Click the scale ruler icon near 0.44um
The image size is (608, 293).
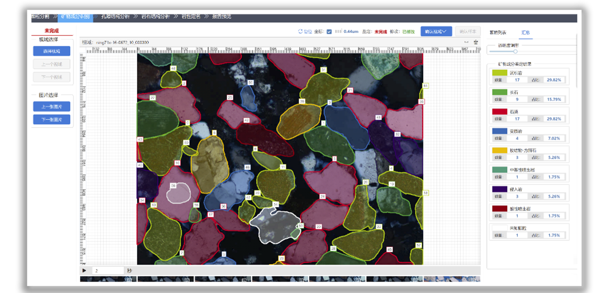338,32
